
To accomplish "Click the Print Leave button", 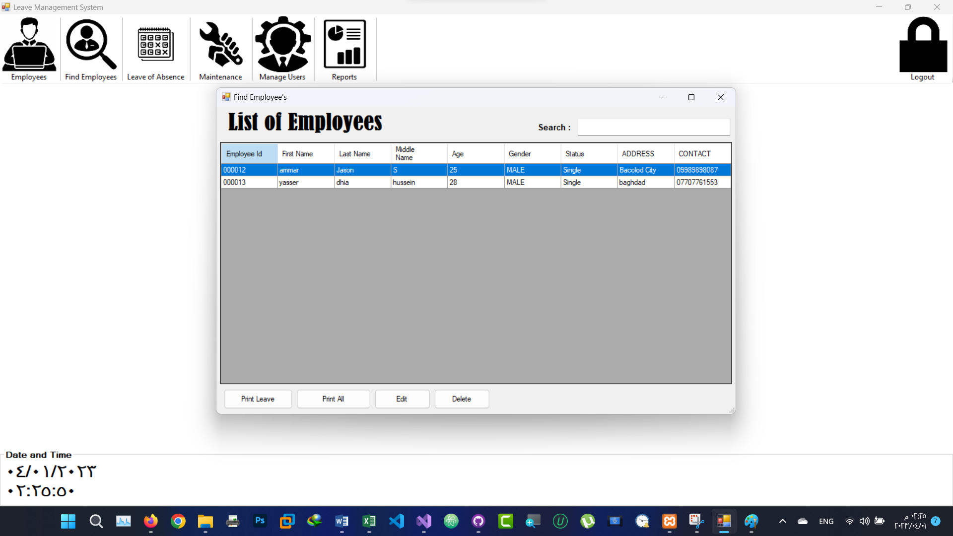I will pos(258,399).
